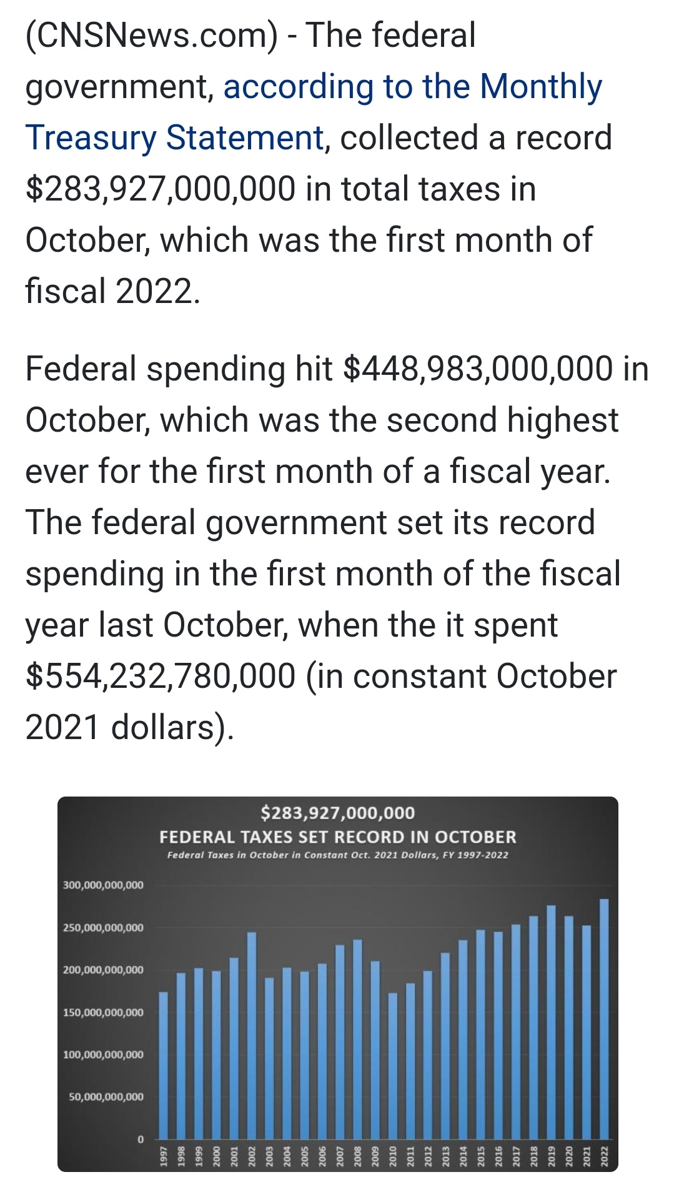
Task: Click the 2022 bar in the chart
Action: point(604,1018)
